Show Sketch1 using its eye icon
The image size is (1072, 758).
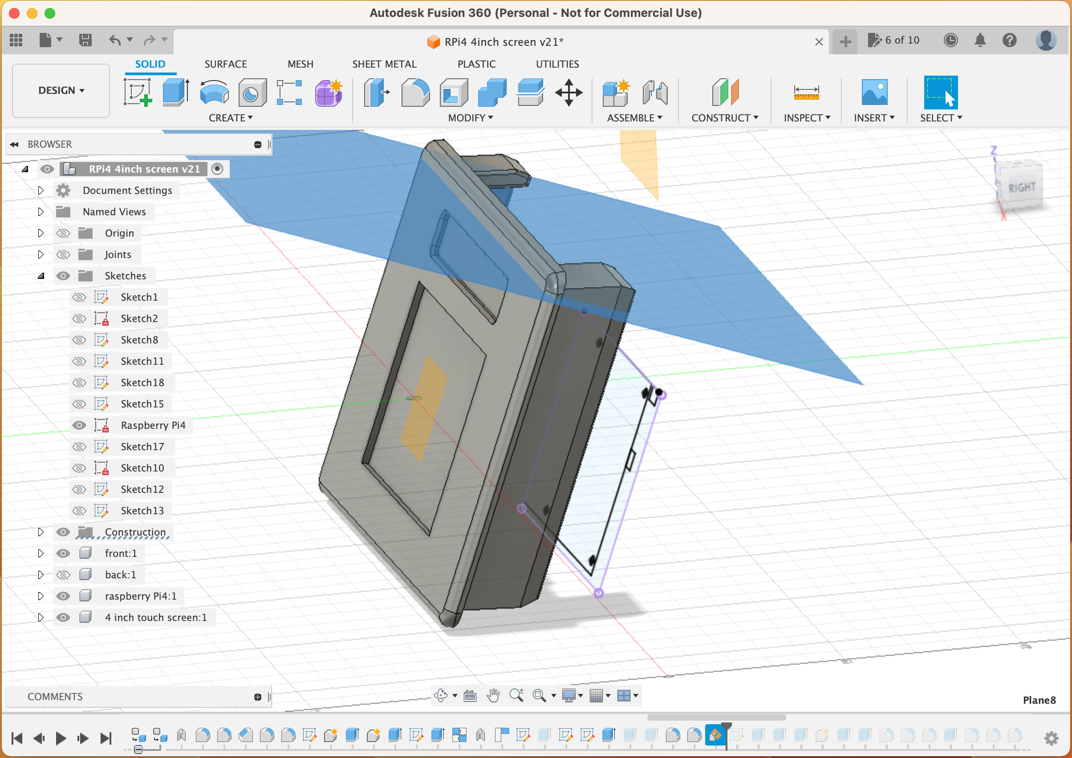(x=79, y=297)
